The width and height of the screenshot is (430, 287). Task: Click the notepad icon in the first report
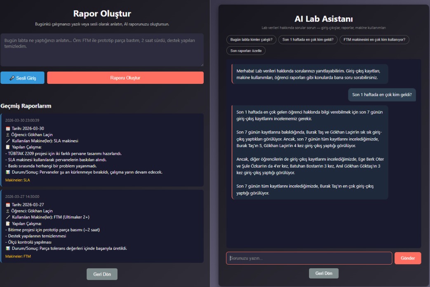pyautogui.click(x=8, y=147)
